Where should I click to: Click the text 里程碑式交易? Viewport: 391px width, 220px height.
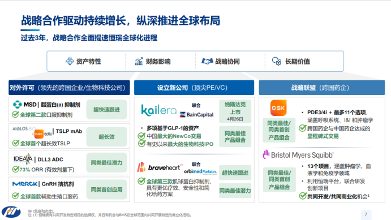coord(323,136)
